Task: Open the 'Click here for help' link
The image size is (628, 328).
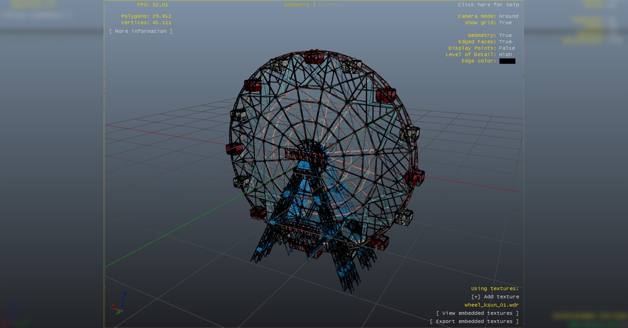Action: coord(488,5)
